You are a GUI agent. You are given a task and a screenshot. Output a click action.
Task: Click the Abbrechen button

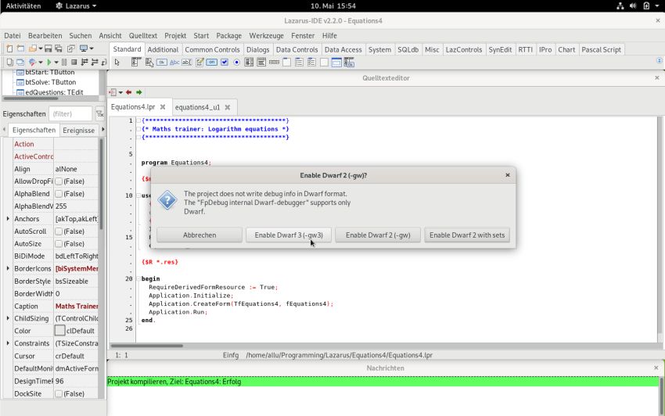199,235
